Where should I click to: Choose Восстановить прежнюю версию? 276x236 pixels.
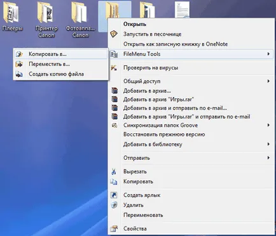[x=191, y=134]
